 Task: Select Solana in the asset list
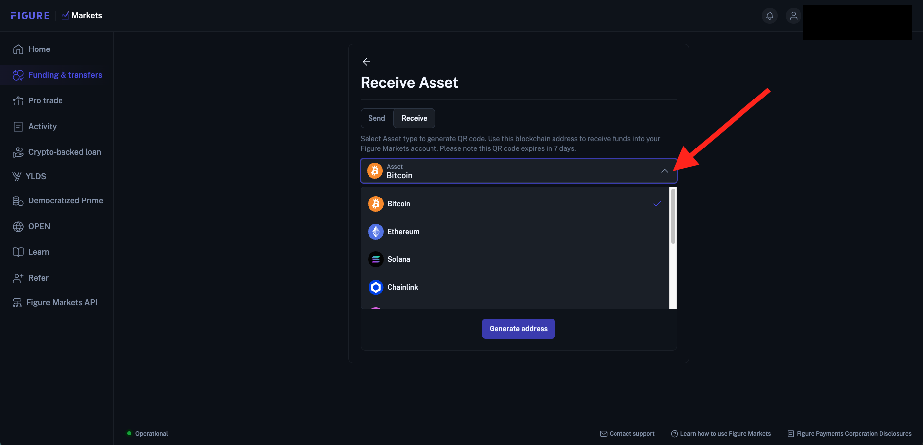(515, 259)
